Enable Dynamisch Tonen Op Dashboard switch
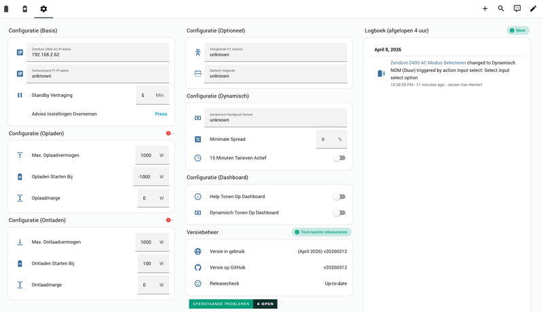 point(339,213)
